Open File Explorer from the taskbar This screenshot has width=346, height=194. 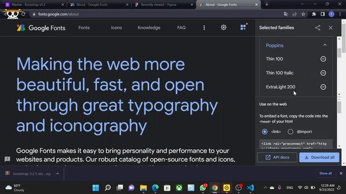[x=143, y=188]
